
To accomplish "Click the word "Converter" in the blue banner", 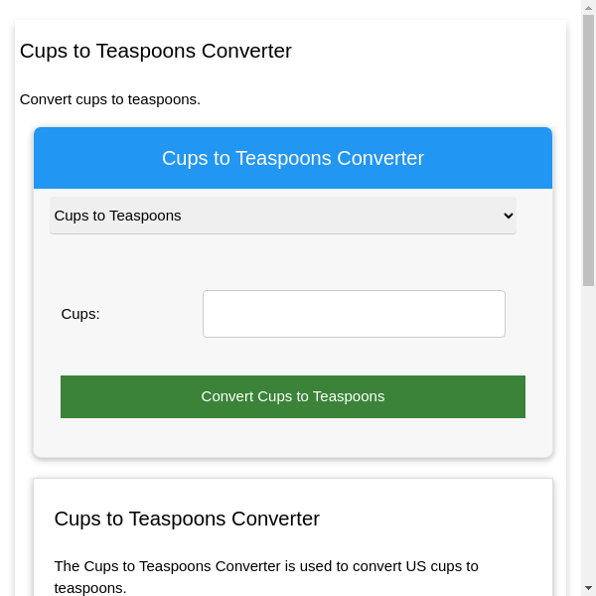I will point(380,159).
